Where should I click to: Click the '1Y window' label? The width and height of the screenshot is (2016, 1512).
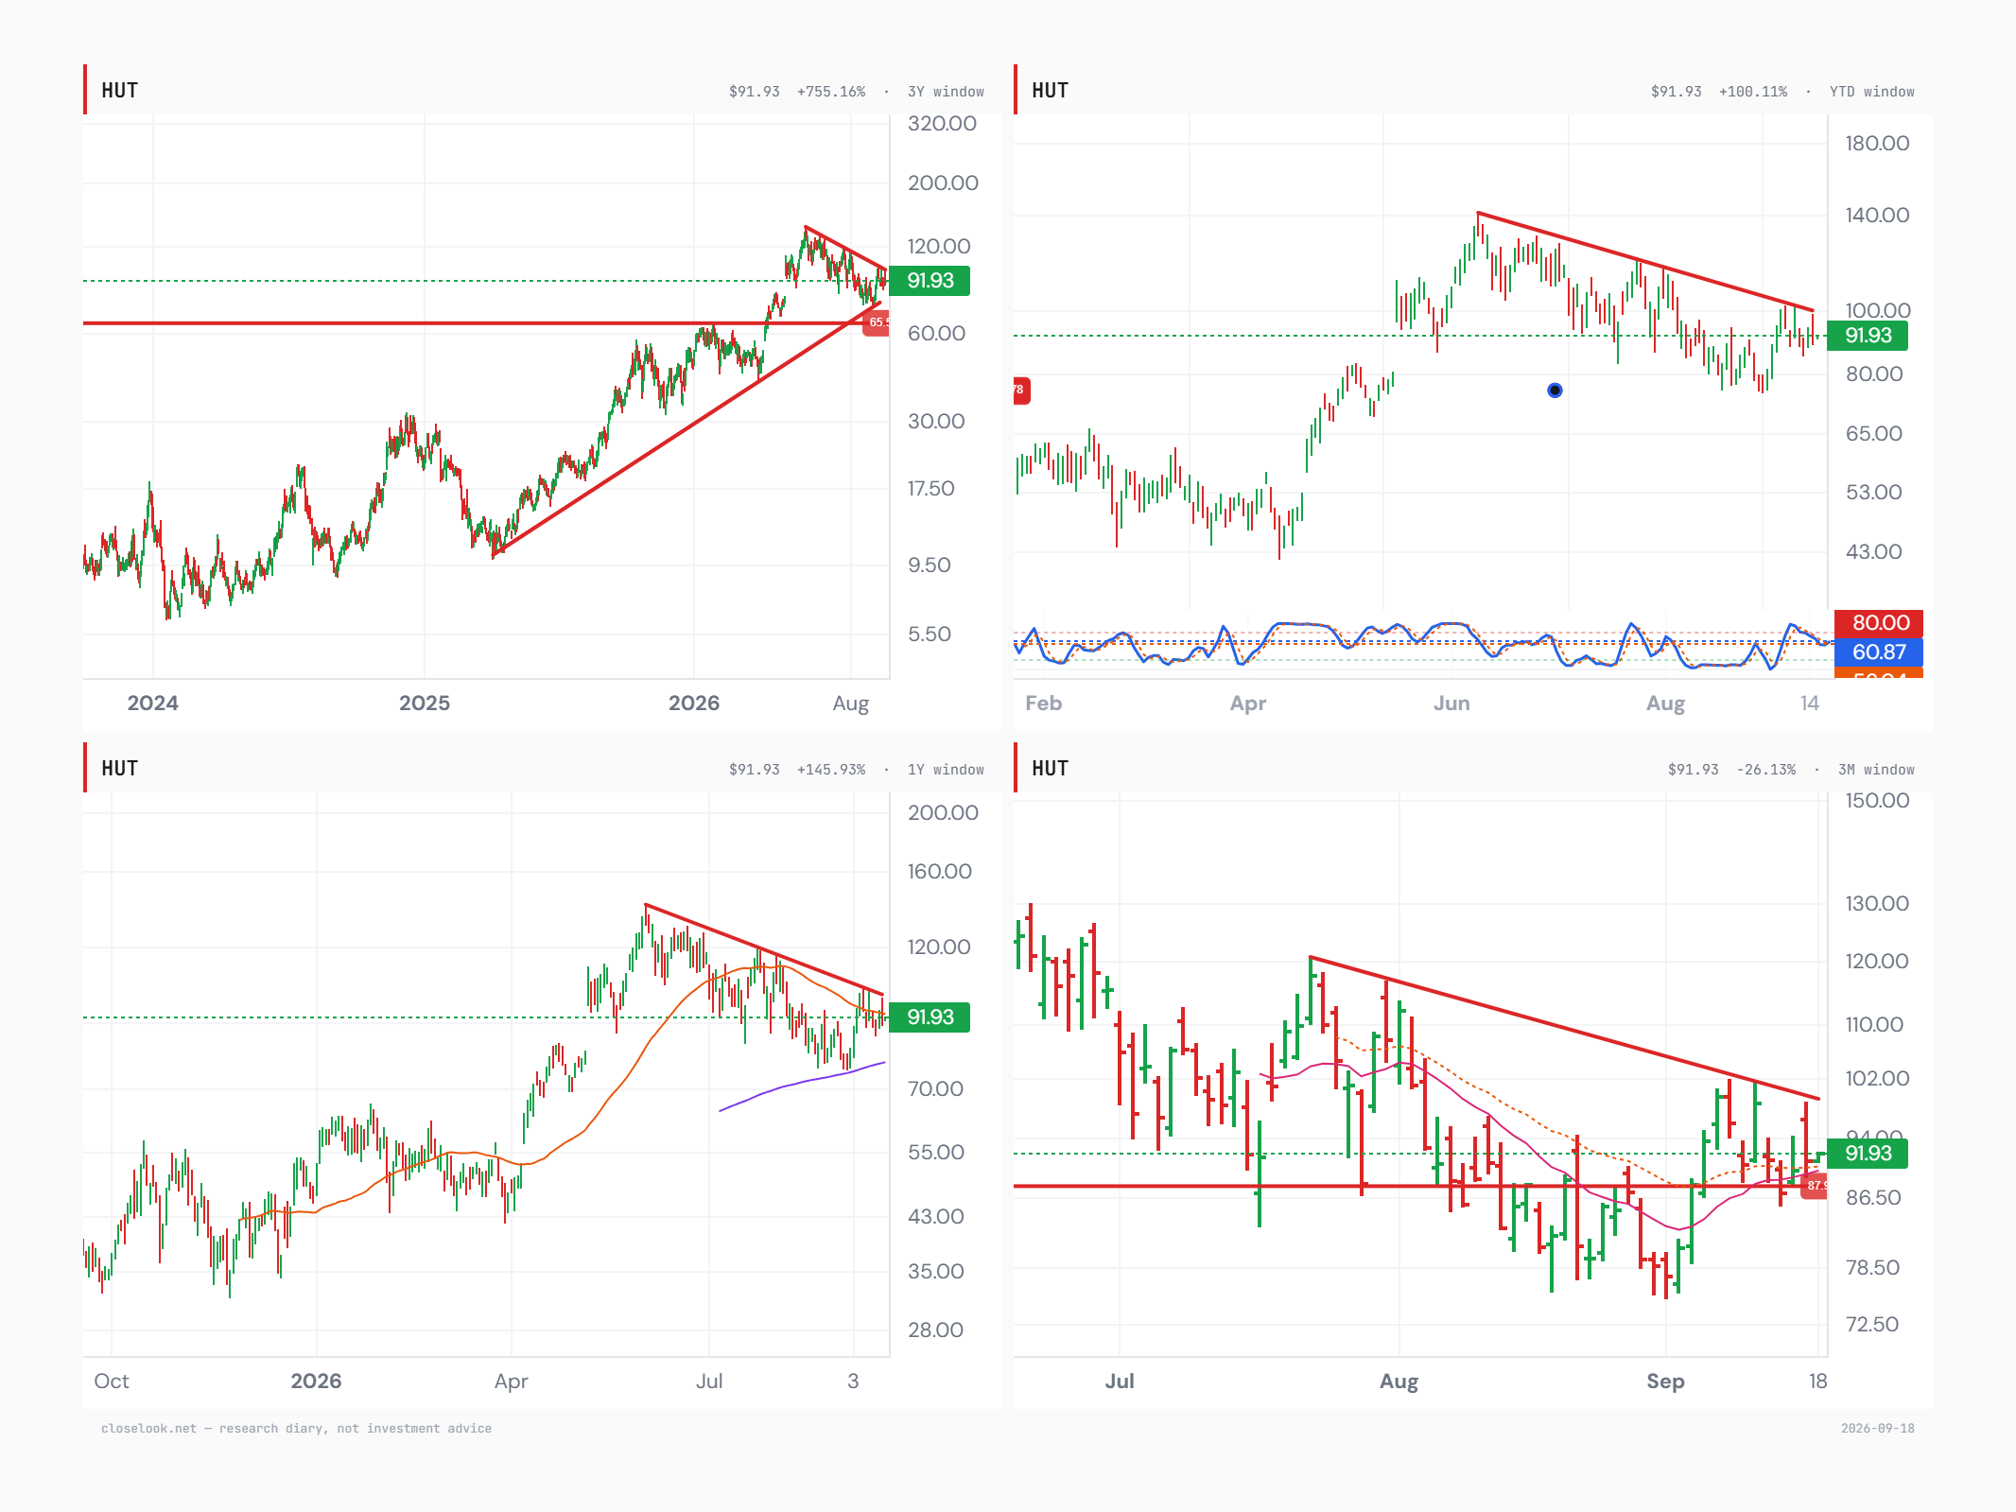[x=946, y=770]
